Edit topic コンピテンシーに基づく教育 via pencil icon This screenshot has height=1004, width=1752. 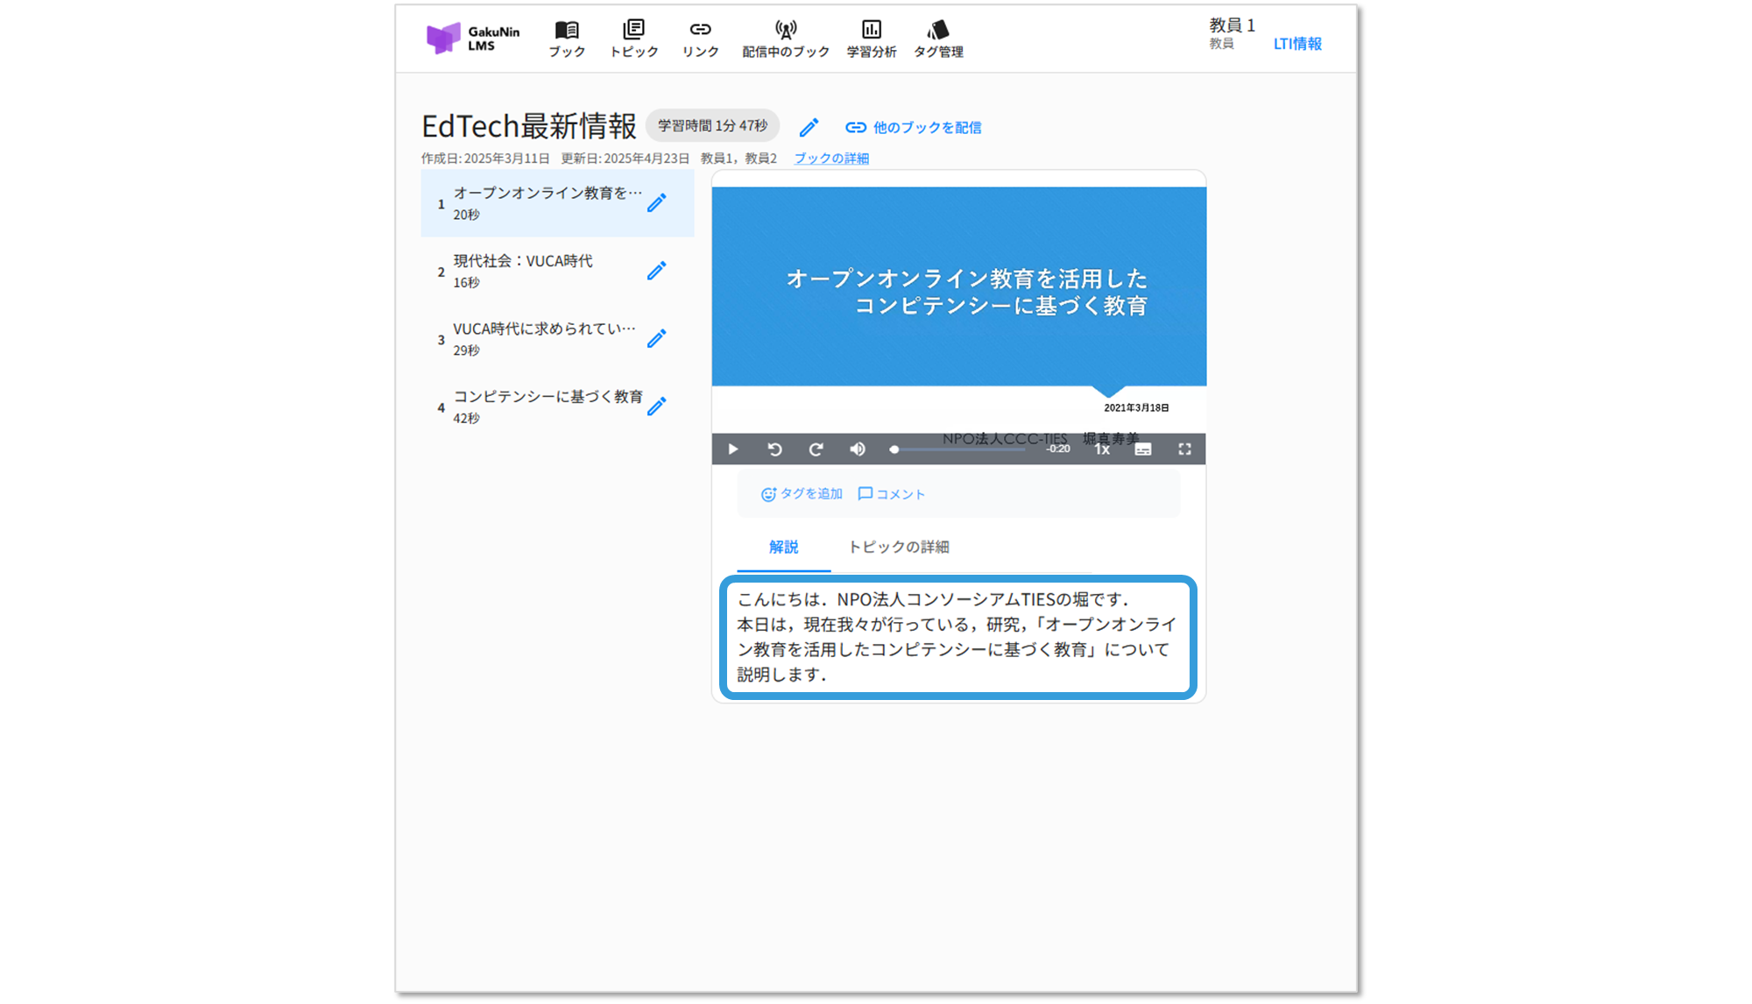point(656,407)
